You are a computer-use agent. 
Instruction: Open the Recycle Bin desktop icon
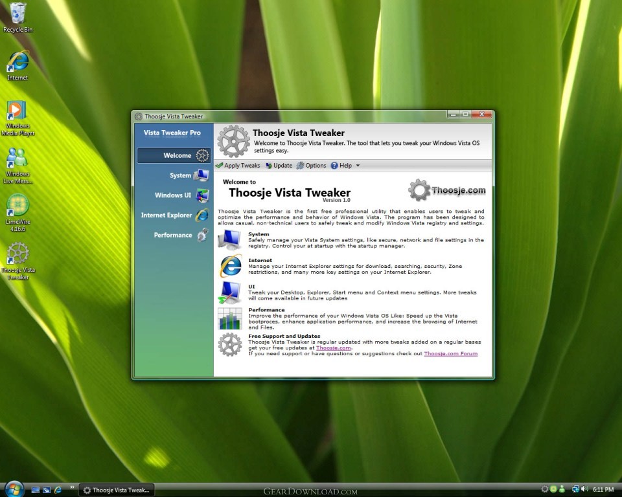click(x=17, y=17)
